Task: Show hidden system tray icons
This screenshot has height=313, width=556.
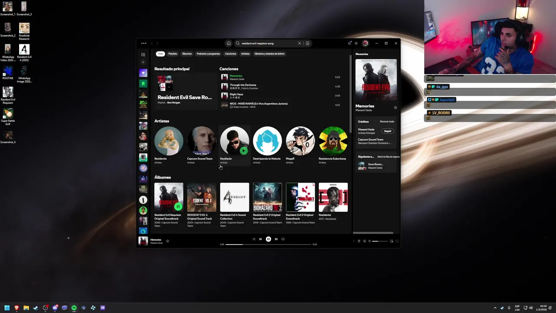Action: 495,308
